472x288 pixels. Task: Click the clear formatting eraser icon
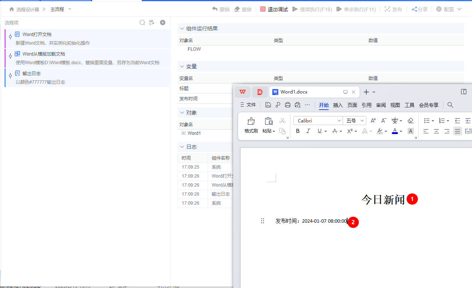[x=411, y=120]
